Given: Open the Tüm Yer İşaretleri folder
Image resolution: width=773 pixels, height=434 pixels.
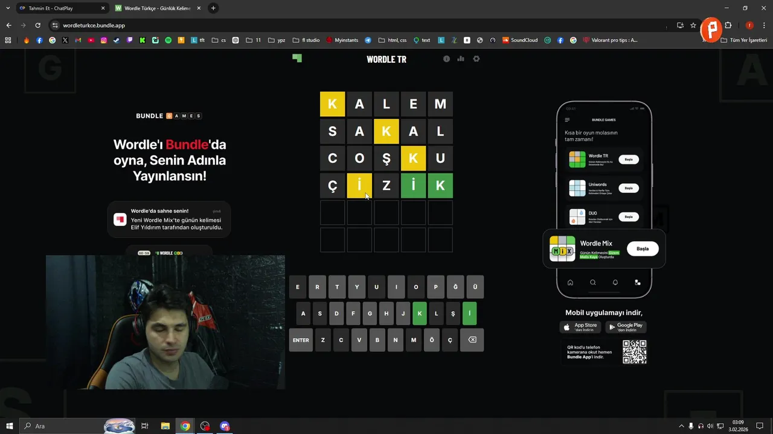Looking at the screenshot, I should tap(744, 40).
